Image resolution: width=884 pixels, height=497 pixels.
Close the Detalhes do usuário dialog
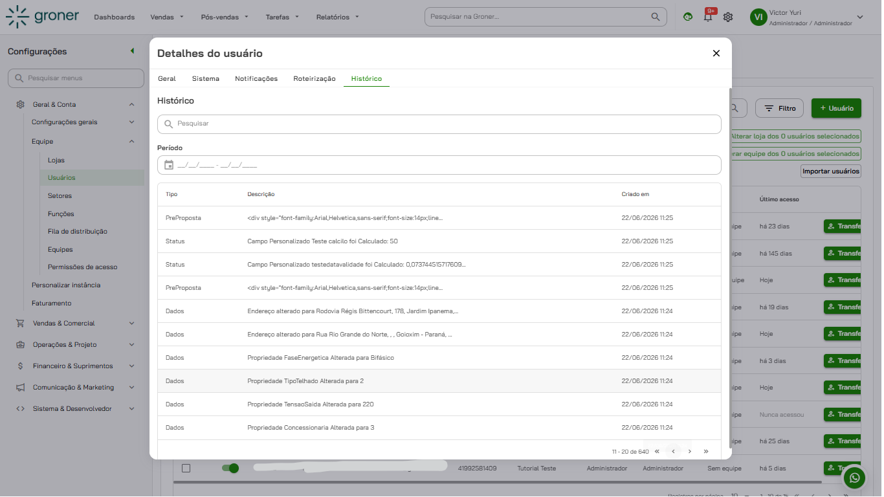(716, 53)
